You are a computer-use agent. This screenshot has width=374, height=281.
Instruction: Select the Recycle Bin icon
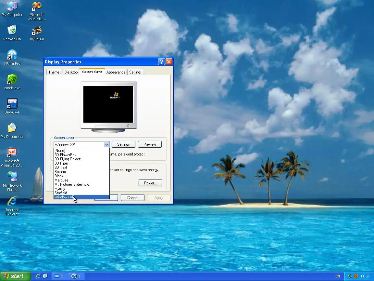coord(12,33)
